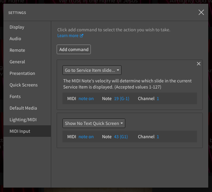Open Lighting/MIDI settings
This screenshot has width=212, height=192.
pyautogui.click(x=23, y=120)
